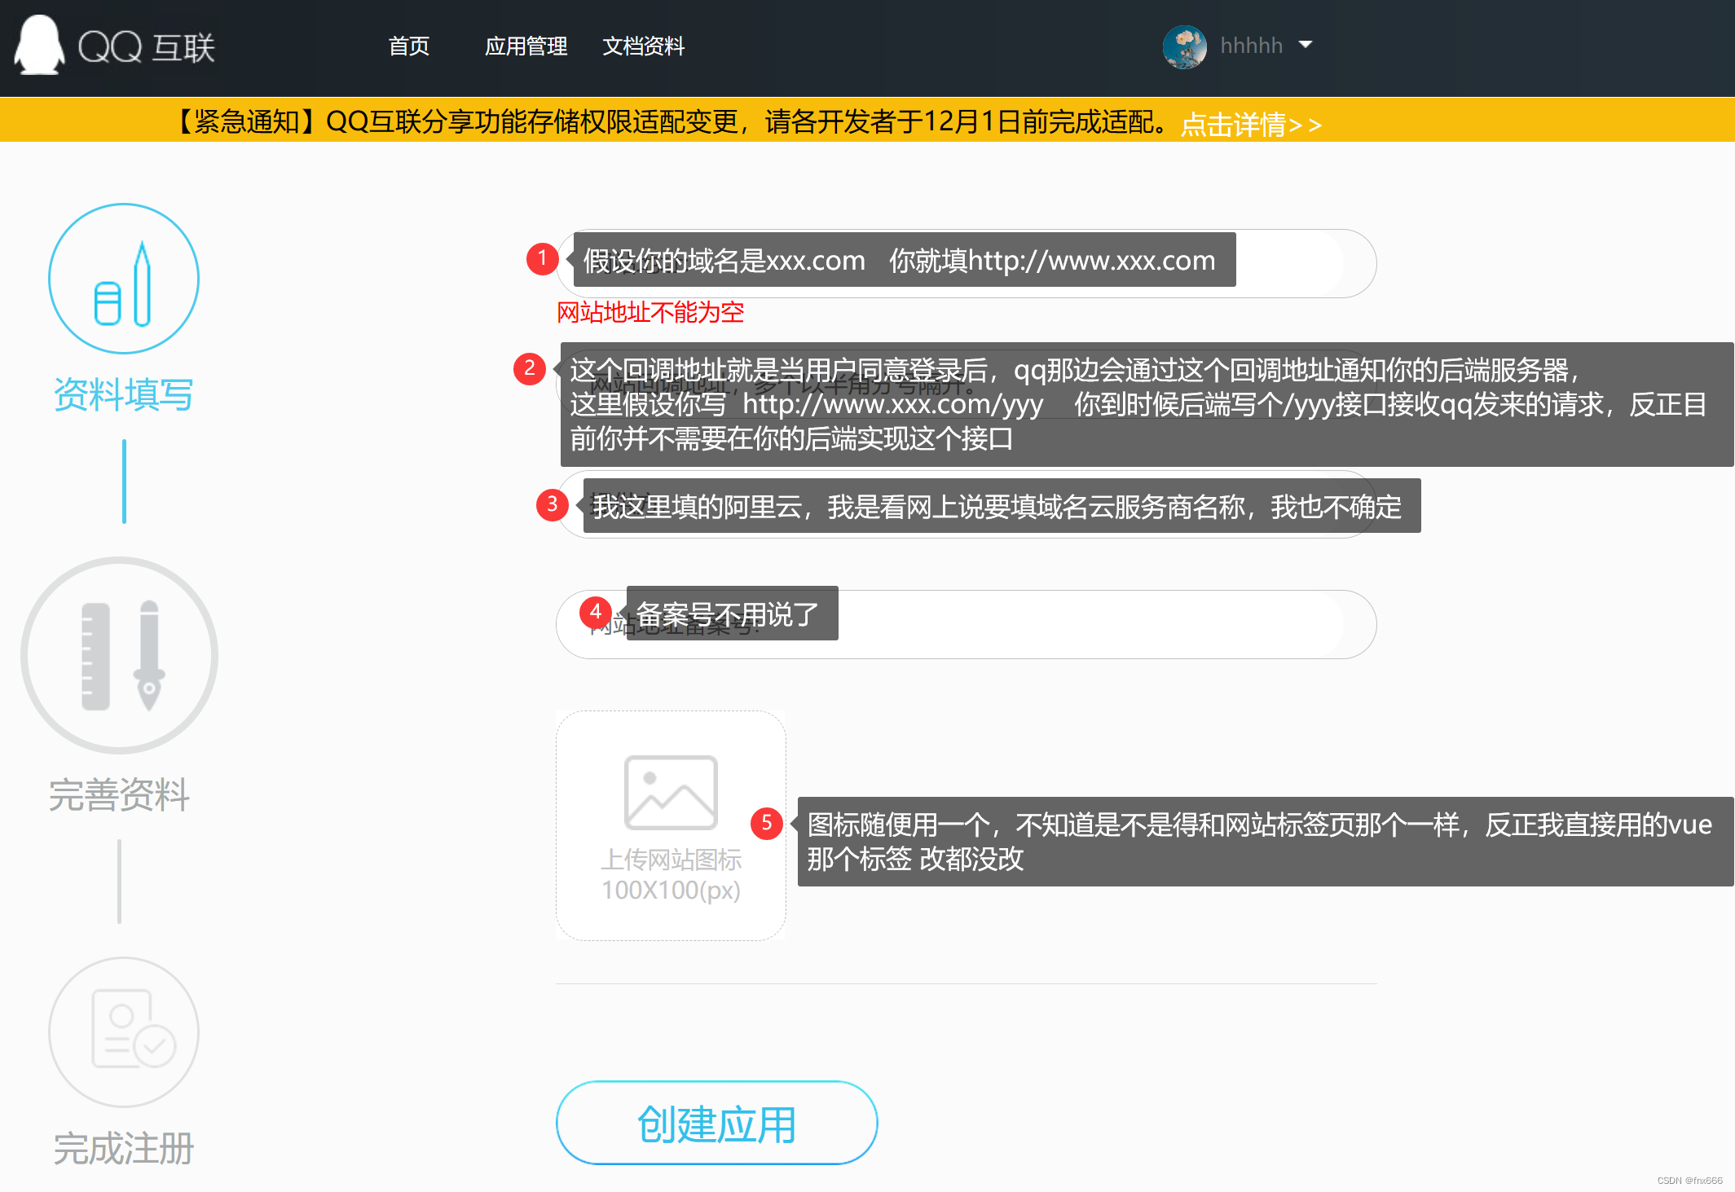Click the hhhhh user avatar
The height and width of the screenshot is (1192, 1735).
(1184, 46)
